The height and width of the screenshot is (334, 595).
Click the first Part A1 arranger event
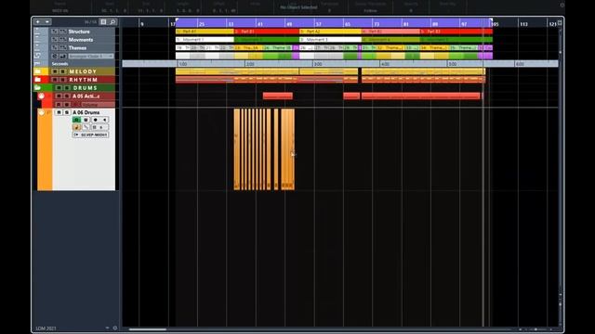click(205, 32)
